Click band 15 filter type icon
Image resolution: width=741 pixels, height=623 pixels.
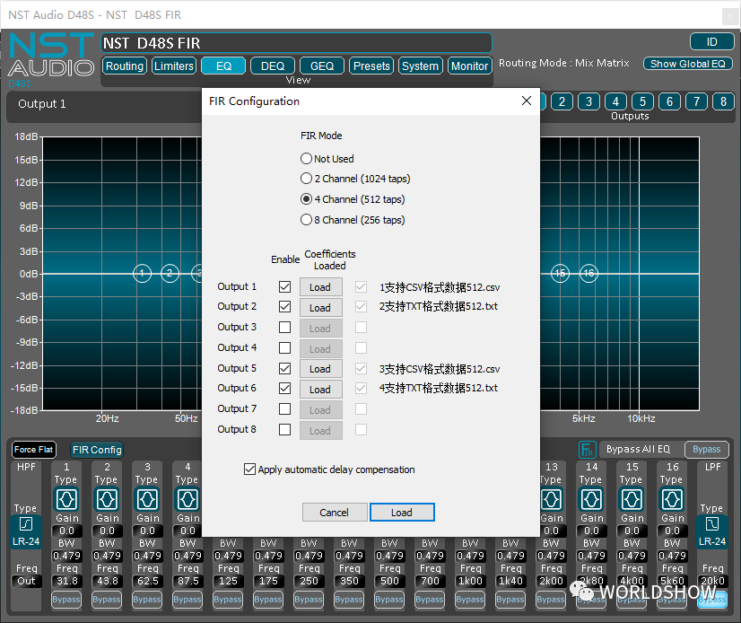pyautogui.click(x=632, y=499)
